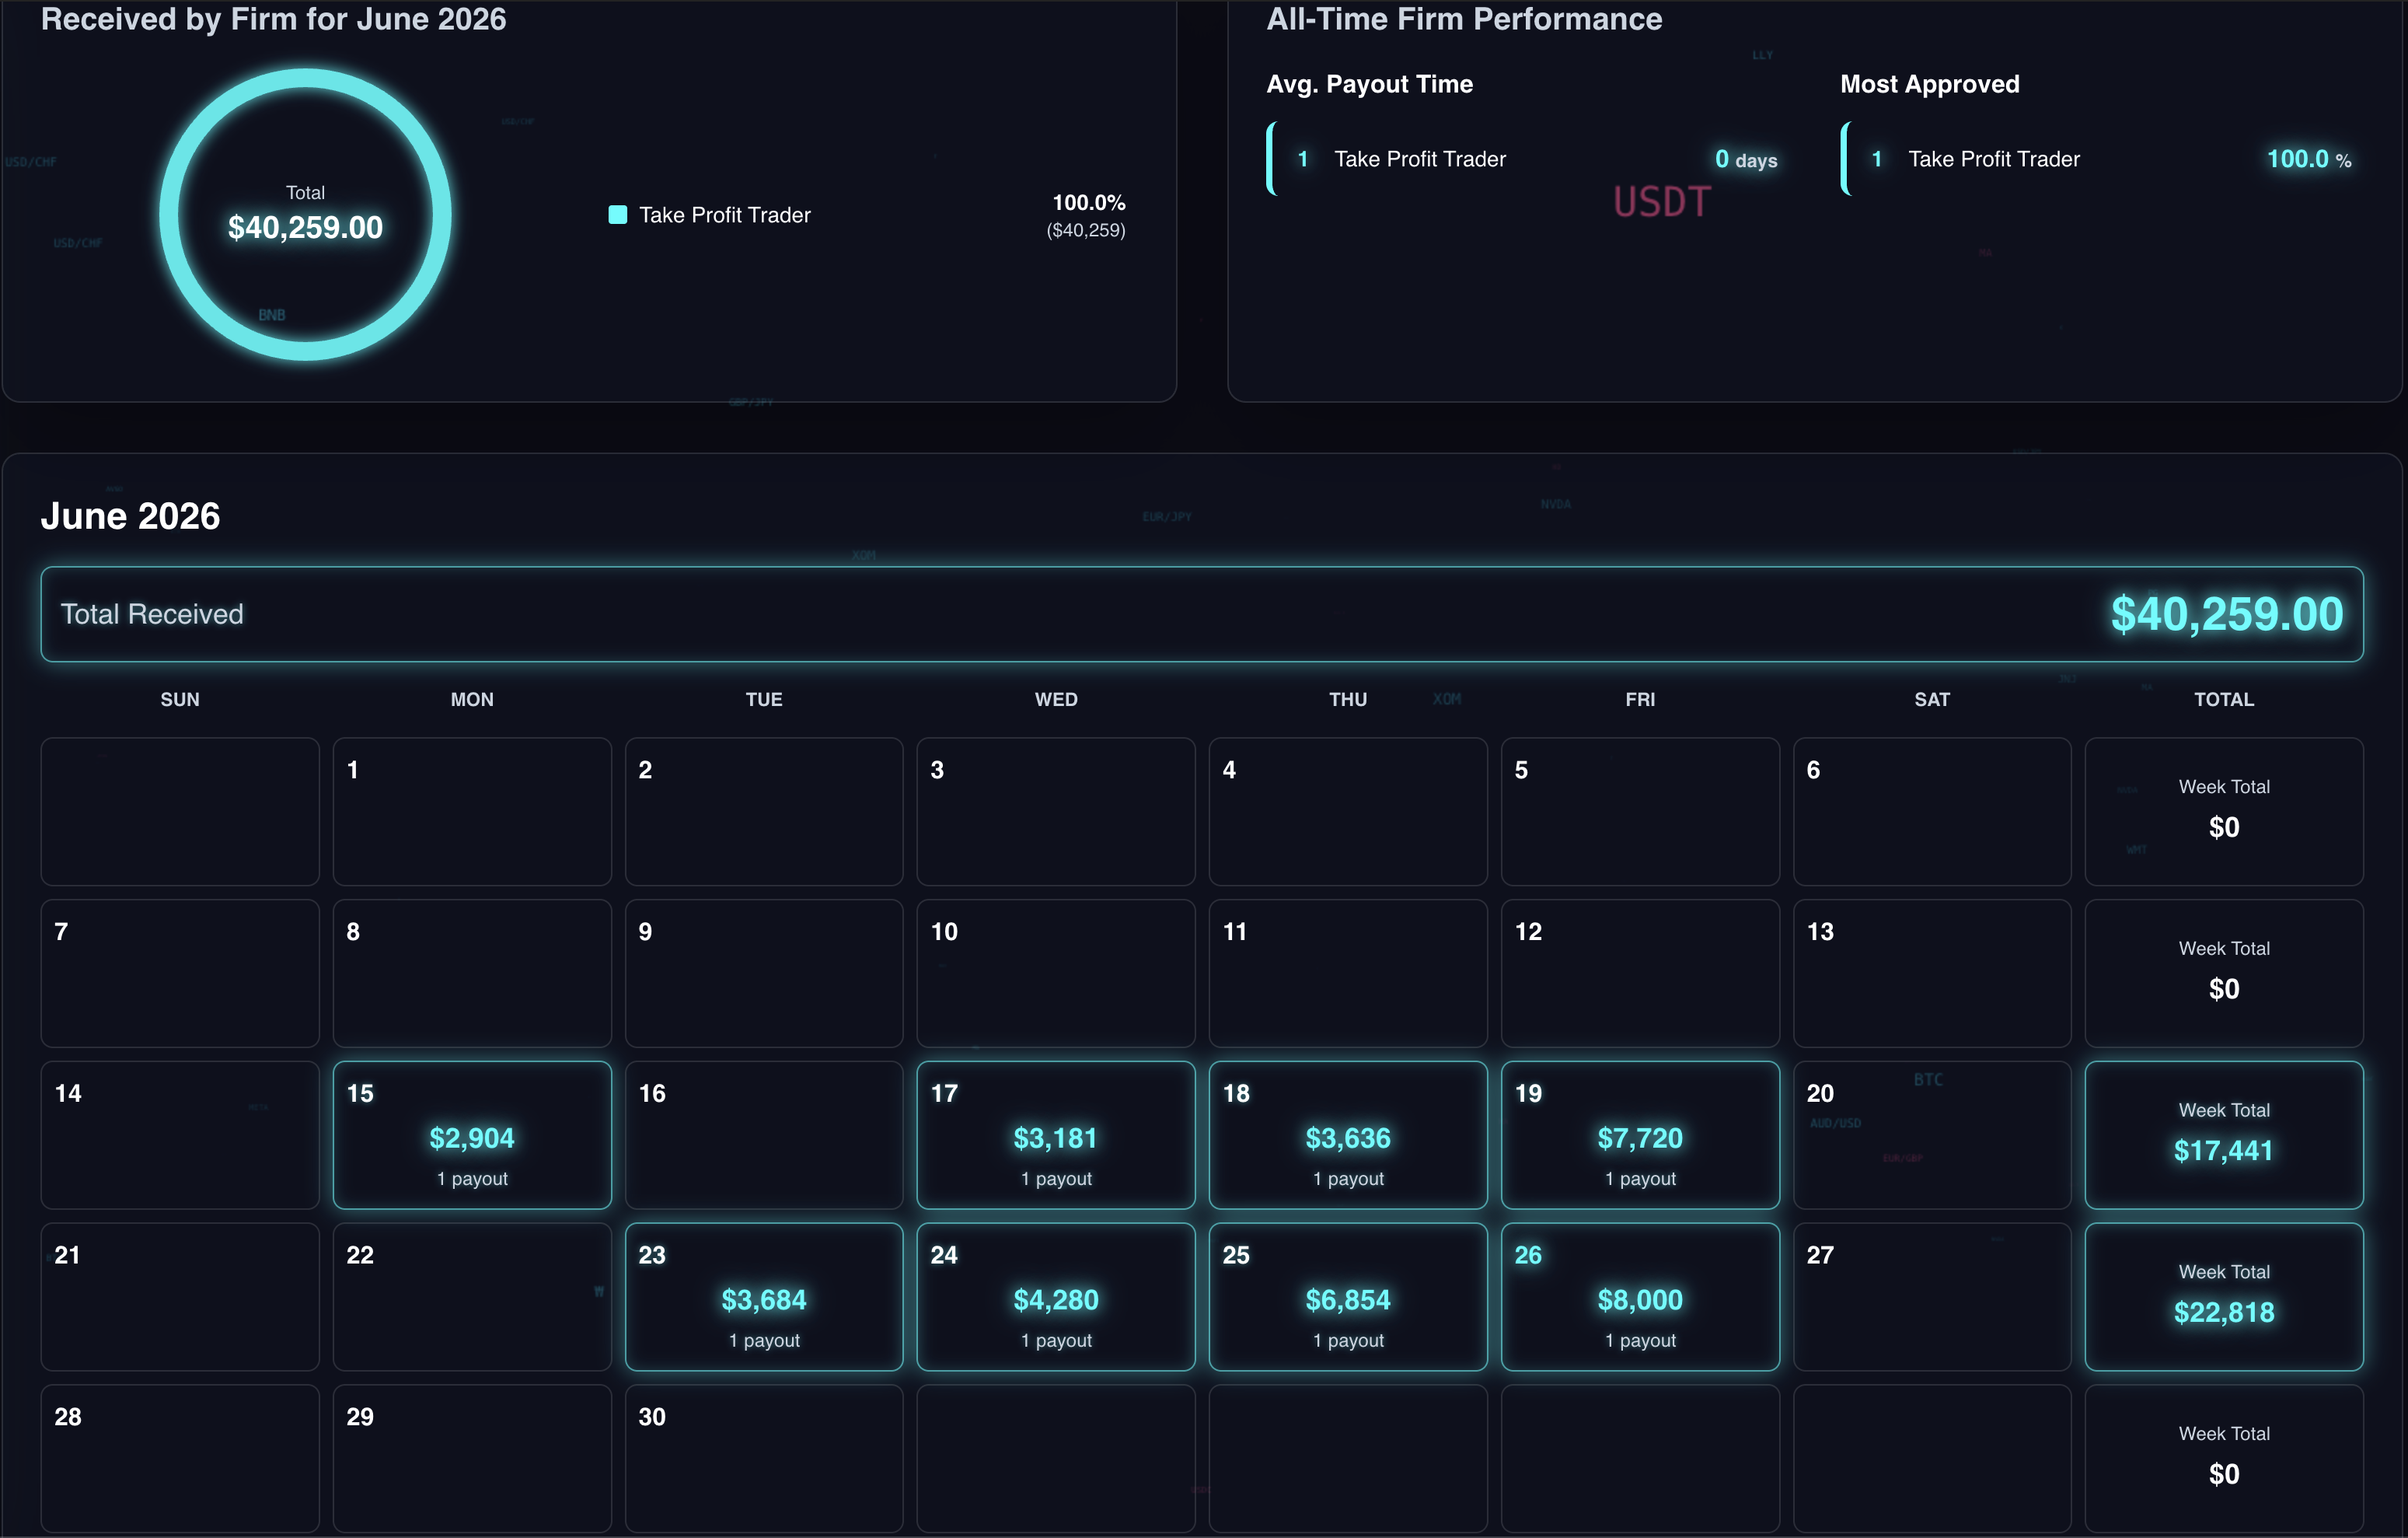Select the June 16 calendar day
Viewport: 2408px width, 1538px height.
764,1134
